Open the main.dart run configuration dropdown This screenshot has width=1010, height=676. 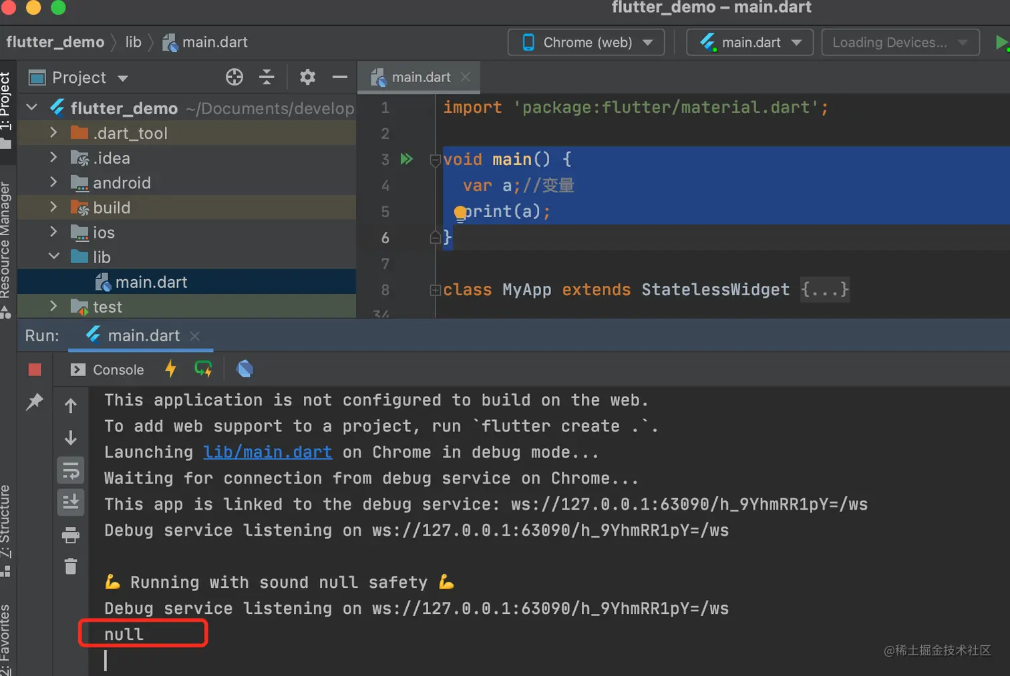coord(750,42)
